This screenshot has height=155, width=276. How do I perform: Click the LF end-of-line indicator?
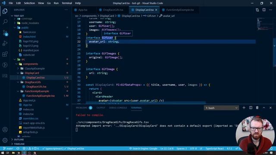(x=201, y=149)
